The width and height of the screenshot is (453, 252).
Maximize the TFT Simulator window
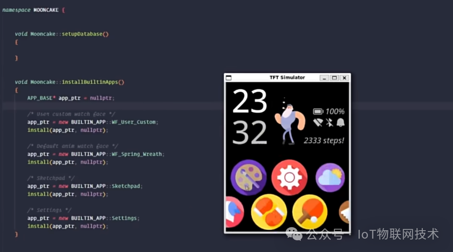point(334,78)
